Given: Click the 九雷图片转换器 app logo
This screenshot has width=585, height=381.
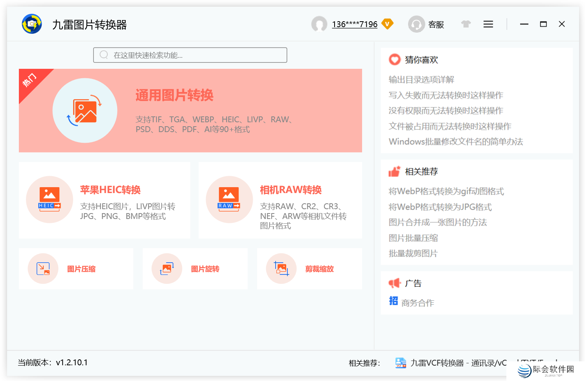Looking at the screenshot, I should click(31, 24).
